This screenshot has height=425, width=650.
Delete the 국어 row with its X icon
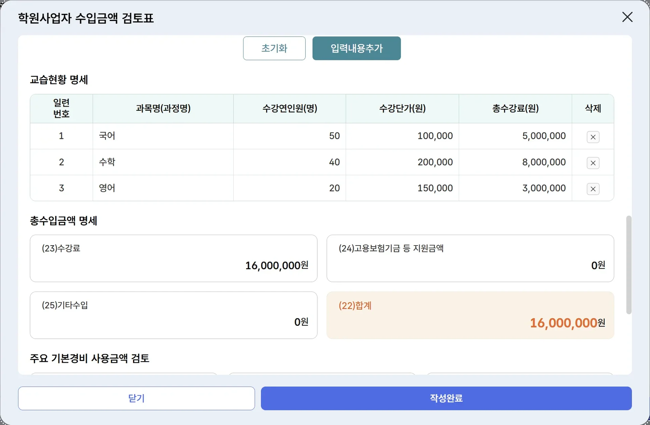pos(593,137)
